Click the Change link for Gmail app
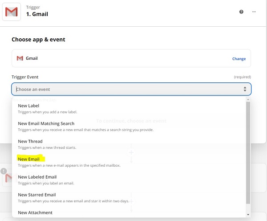The height and width of the screenshot is (221, 267). [x=239, y=59]
